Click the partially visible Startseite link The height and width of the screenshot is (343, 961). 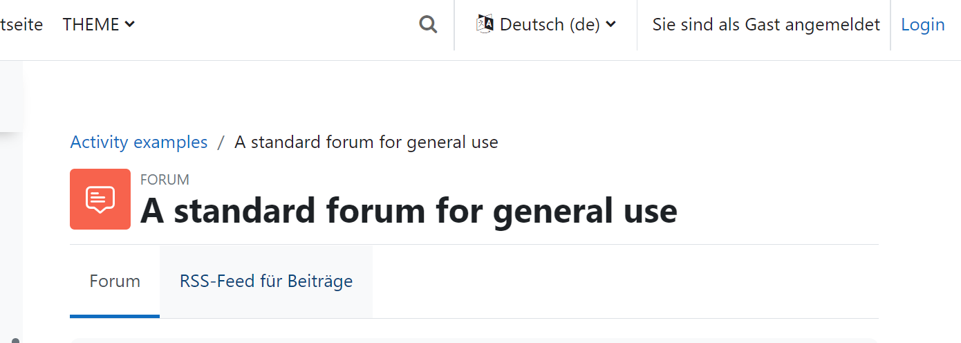pos(21,25)
